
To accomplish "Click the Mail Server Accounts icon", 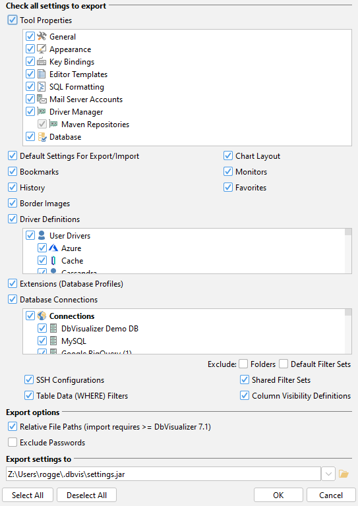I will [x=42, y=99].
